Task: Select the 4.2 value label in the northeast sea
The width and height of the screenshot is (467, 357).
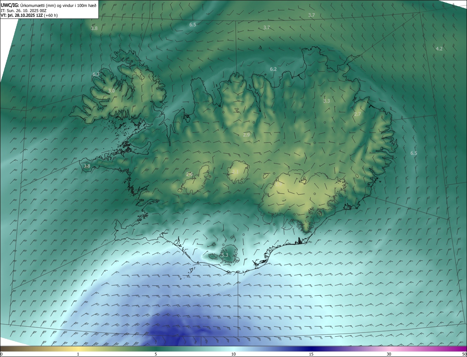Action: (x=439, y=49)
